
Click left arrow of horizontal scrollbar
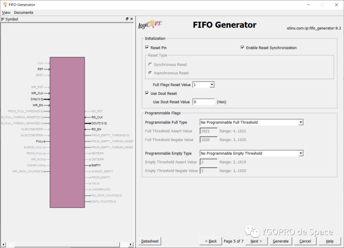click(x=3, y=244)
